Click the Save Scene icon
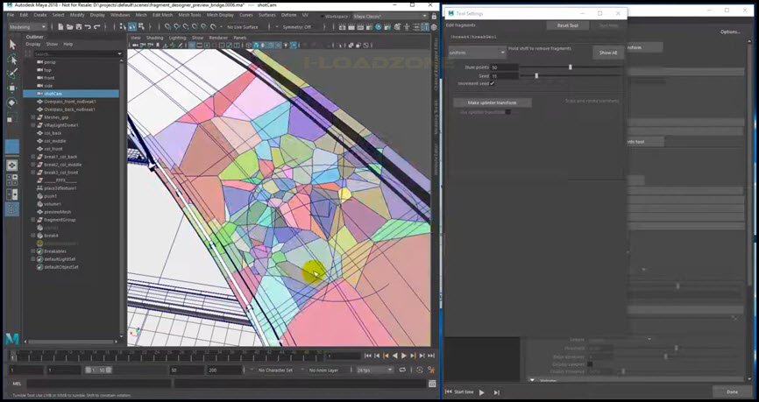The image size is (759, 402). click(79, 27)
